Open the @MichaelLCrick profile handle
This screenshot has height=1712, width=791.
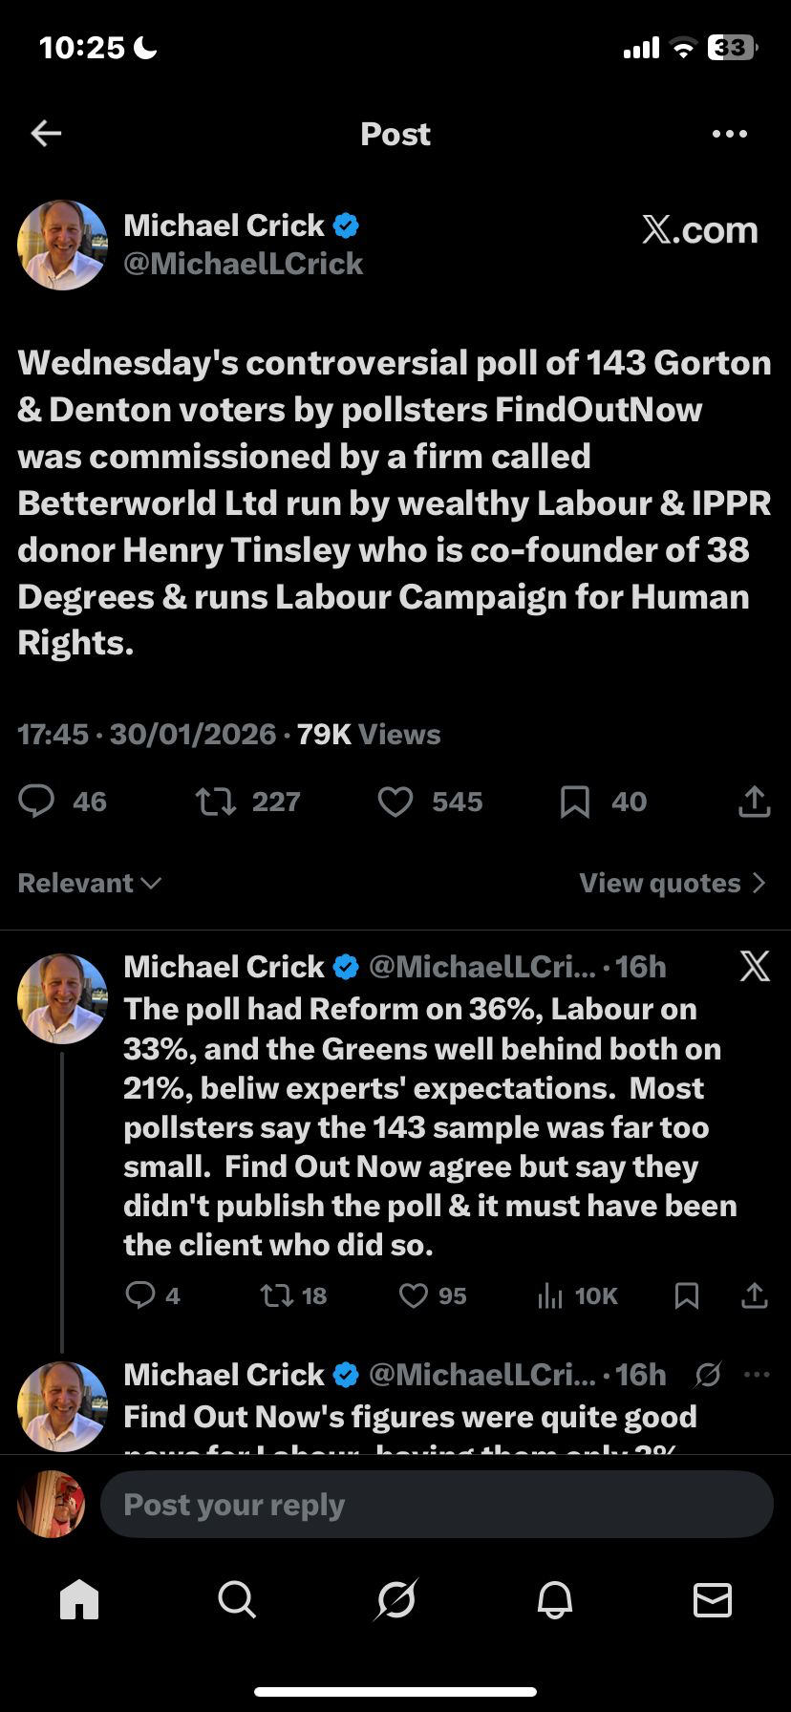[x=244, y=264]
